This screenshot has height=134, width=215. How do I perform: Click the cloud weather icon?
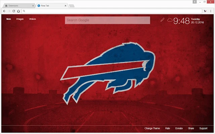[170, 20]
